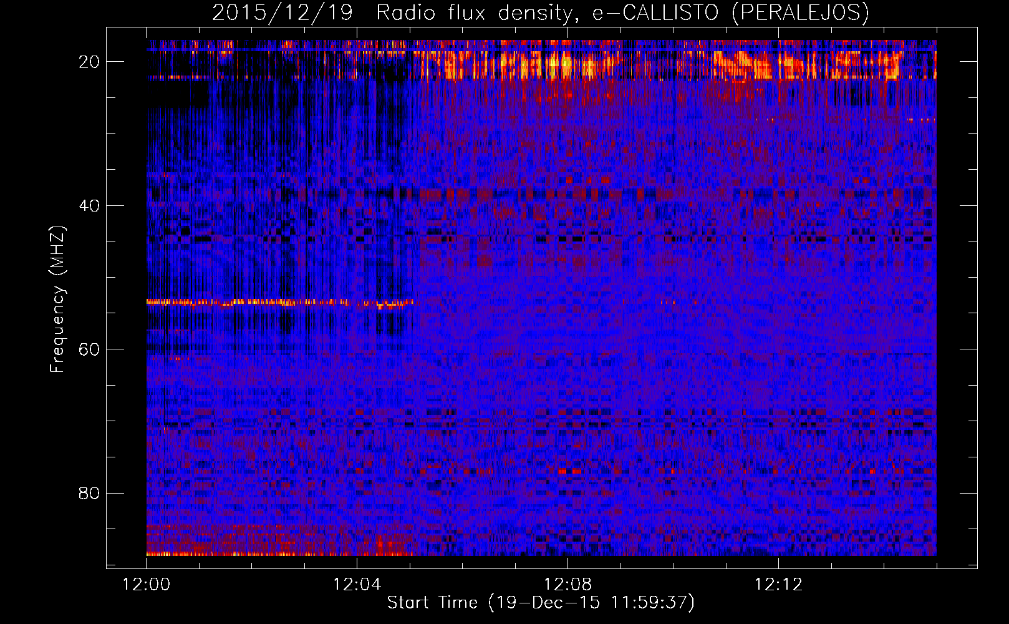Click the 12:04 time tick label
The image size is (1009, 624).
pos(357,585)
